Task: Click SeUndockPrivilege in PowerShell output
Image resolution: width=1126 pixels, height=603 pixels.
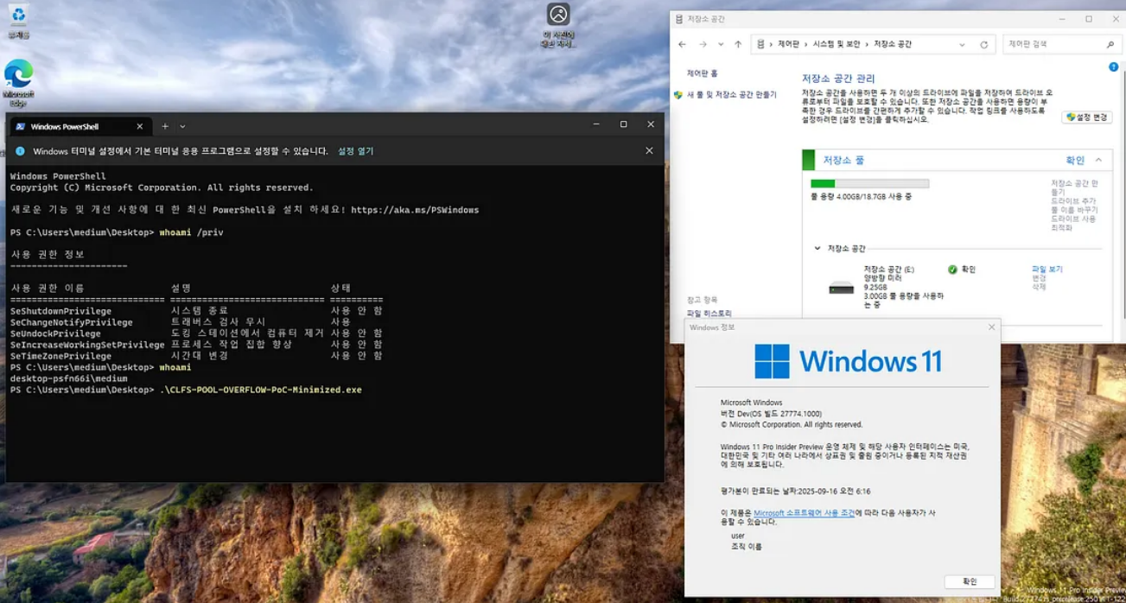Action: [x=55, y=333]
